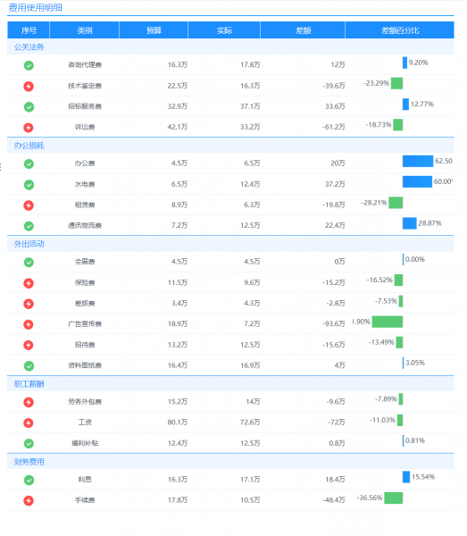This screenshot has width=467, height=536.
Task: Select the 工资 category cell
Action: point(85,423)
